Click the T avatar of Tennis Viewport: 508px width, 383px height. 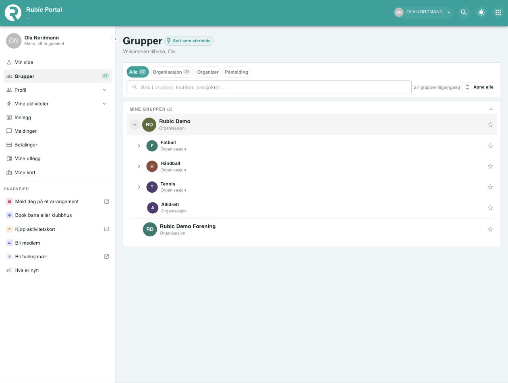152,187
